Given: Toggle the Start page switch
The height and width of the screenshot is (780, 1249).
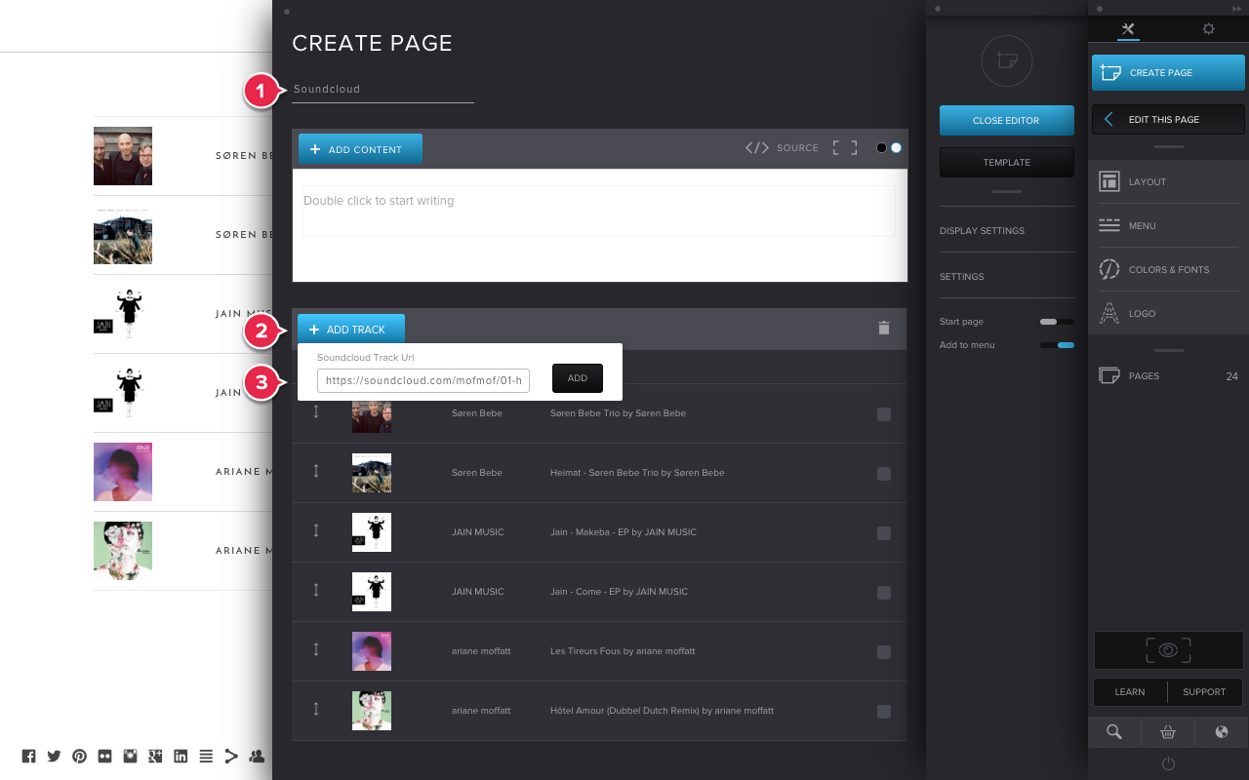Looking at the screenshot, I should pos(1057,321).
